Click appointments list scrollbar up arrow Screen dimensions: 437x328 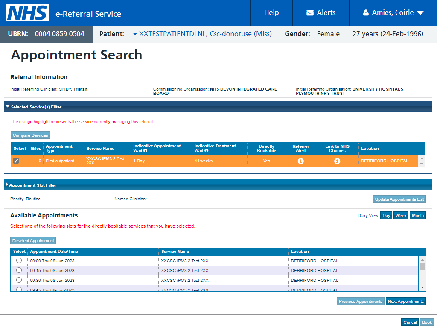(x=422, y=259)
